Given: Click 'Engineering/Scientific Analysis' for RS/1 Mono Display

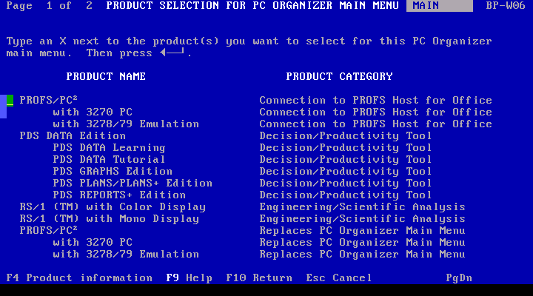Looking at the screenshot, I should point(362,219).
